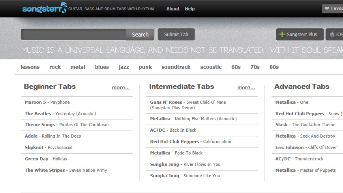Open AC/DC Back In Black tab
Image resolution: width=343 pixels, height=193 pixels.
coord(173,130)
